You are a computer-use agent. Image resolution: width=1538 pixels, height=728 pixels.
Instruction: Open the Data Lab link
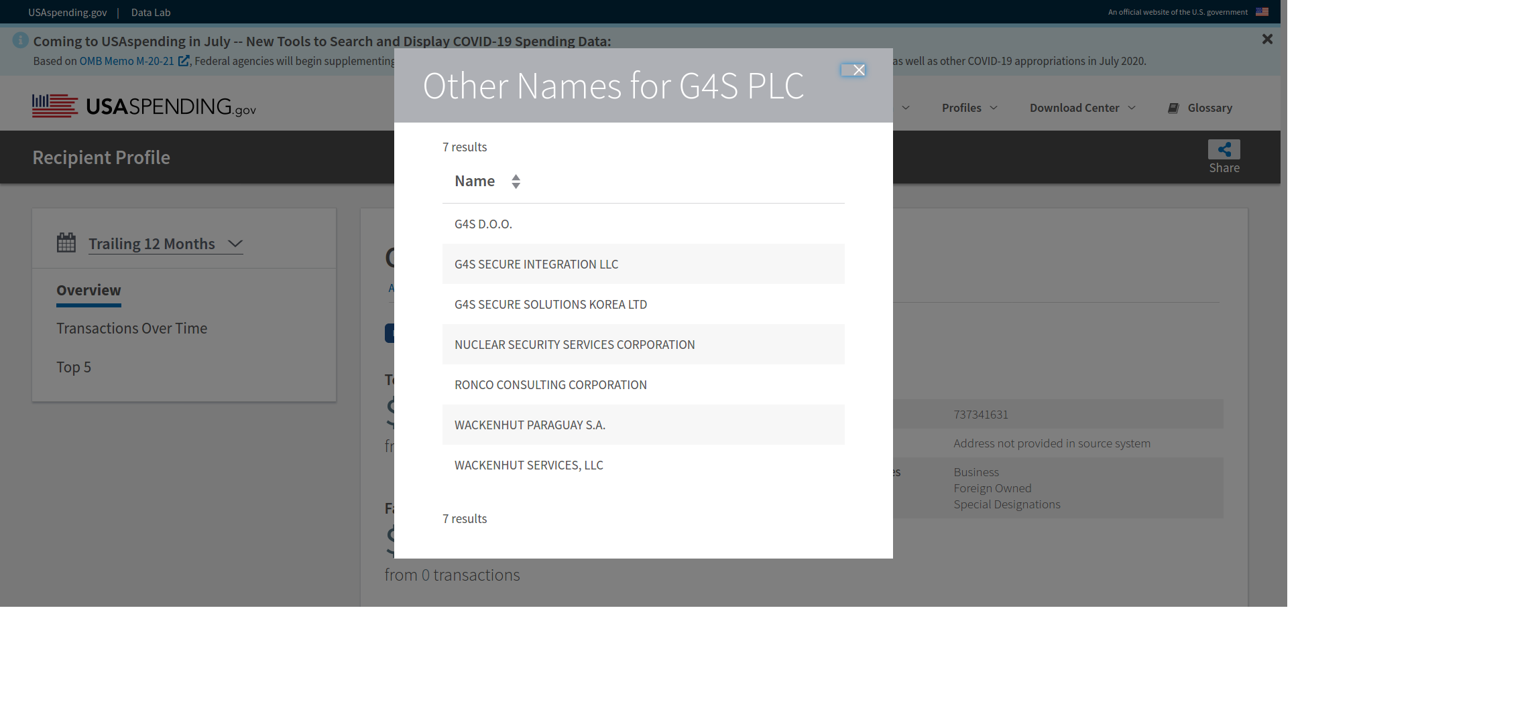151,12
